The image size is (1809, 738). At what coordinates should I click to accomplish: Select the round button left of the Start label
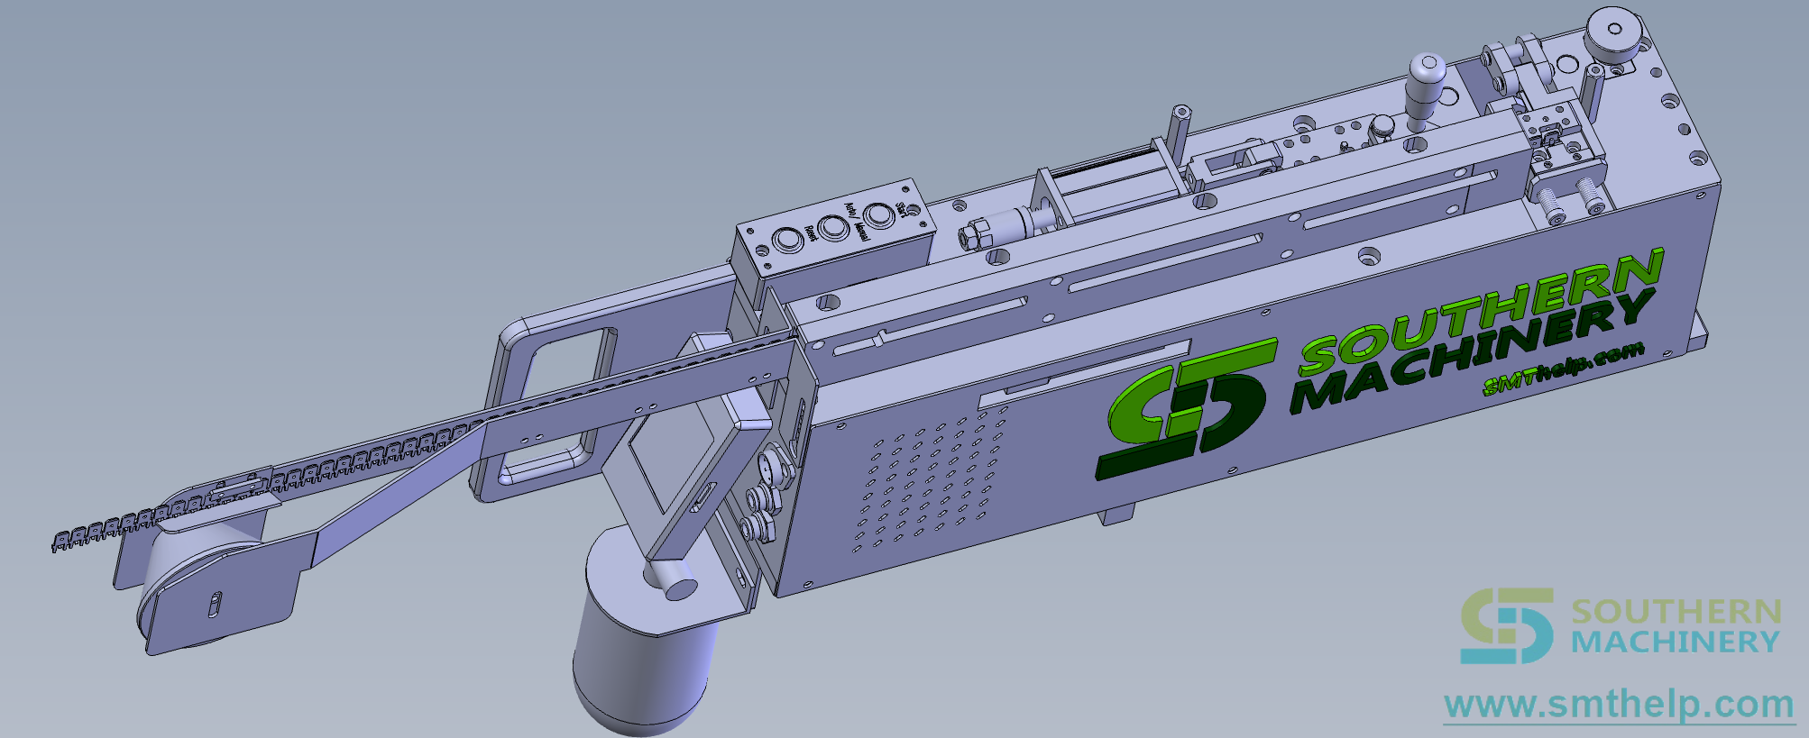(877, 215)
